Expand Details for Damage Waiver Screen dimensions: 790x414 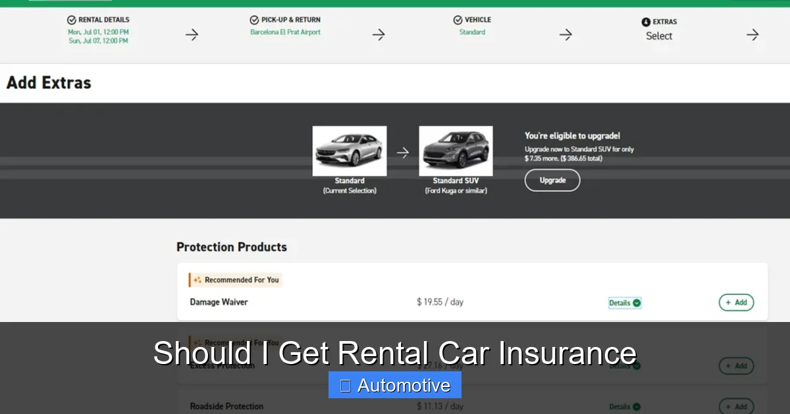point(624,302)
